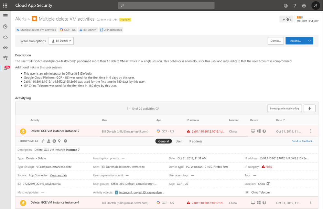The image size is (323, 209).
Task: Toggle the hamburger navigation menu
Action: (x=5, y=16)
